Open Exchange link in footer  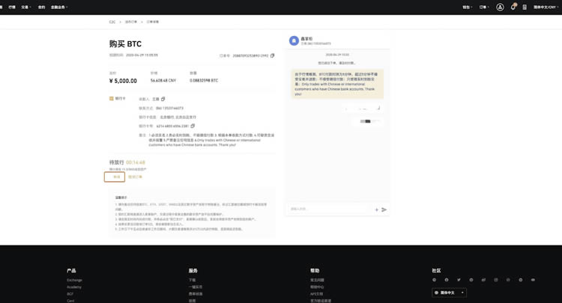[74, 280]
